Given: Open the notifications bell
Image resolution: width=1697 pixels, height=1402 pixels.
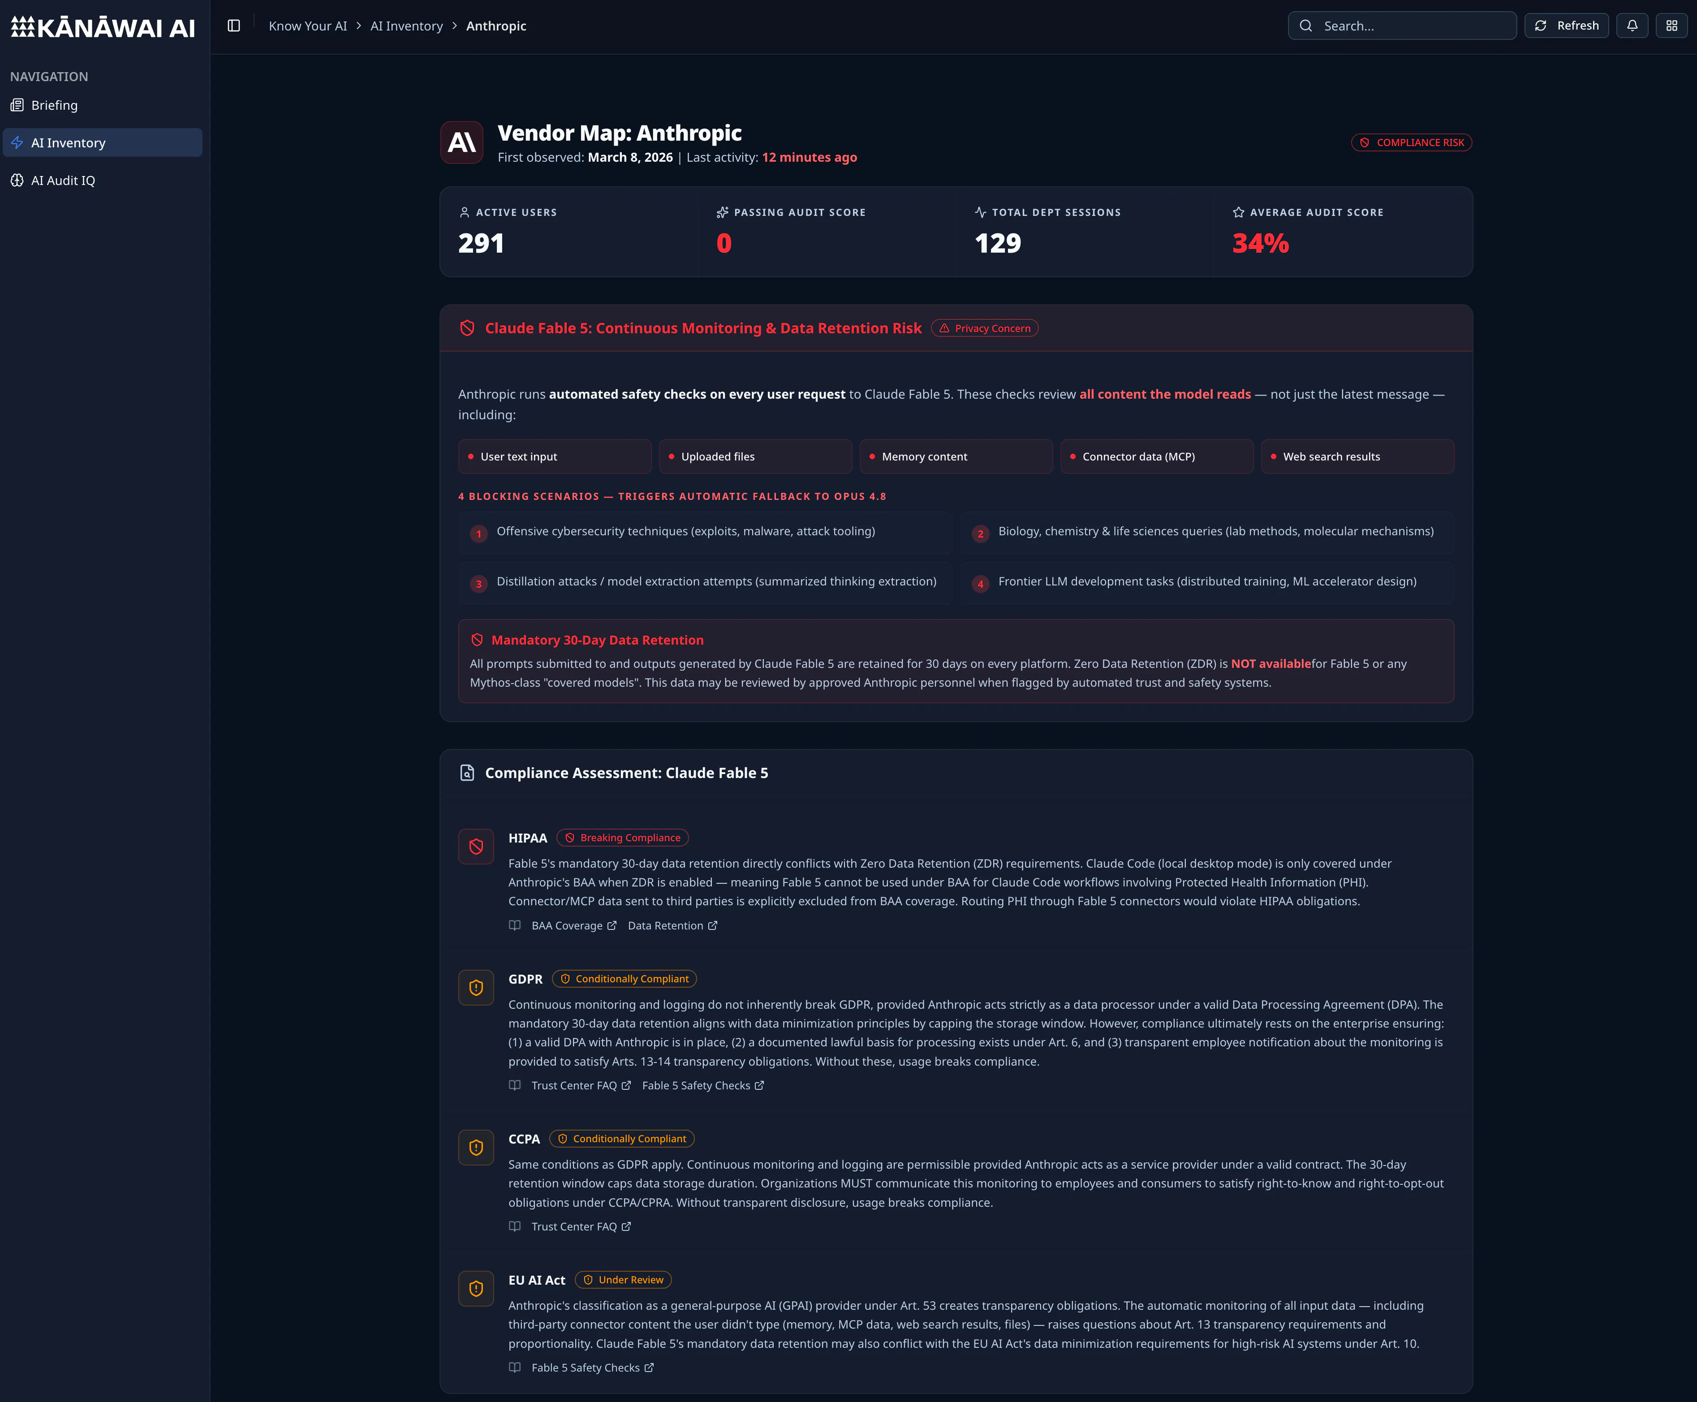Looking at the screenshot, I should (x=1632, y=26).
